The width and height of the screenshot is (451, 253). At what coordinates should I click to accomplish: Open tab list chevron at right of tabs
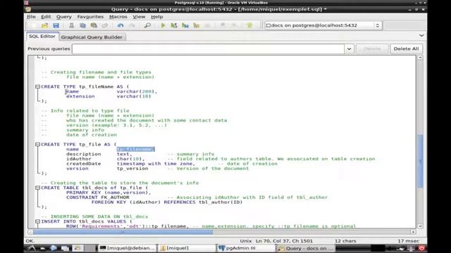[421, 36]
